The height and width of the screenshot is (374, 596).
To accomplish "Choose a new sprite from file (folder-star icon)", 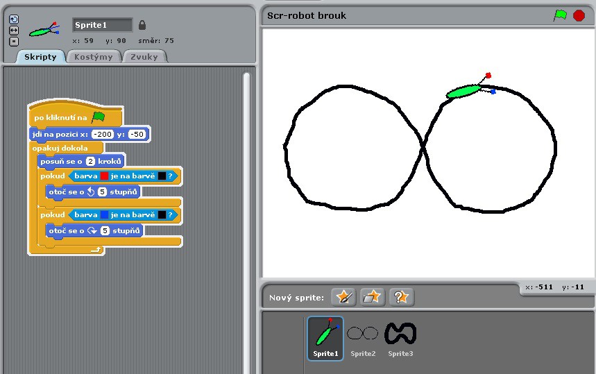I will point(372,297).
